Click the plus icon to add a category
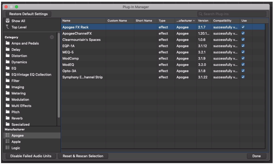Viewport: 275px width, 166px height. 52,37
